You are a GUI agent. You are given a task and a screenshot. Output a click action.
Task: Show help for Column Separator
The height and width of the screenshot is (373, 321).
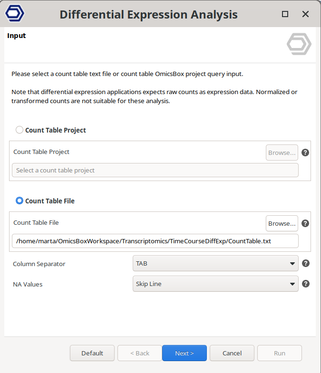[306, 263]
